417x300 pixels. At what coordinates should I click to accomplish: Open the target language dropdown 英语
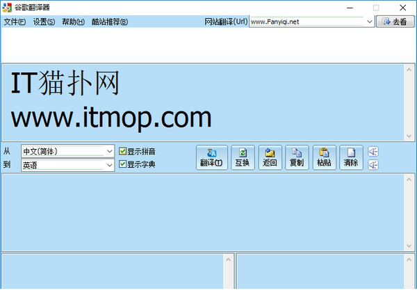click(68, 165)
